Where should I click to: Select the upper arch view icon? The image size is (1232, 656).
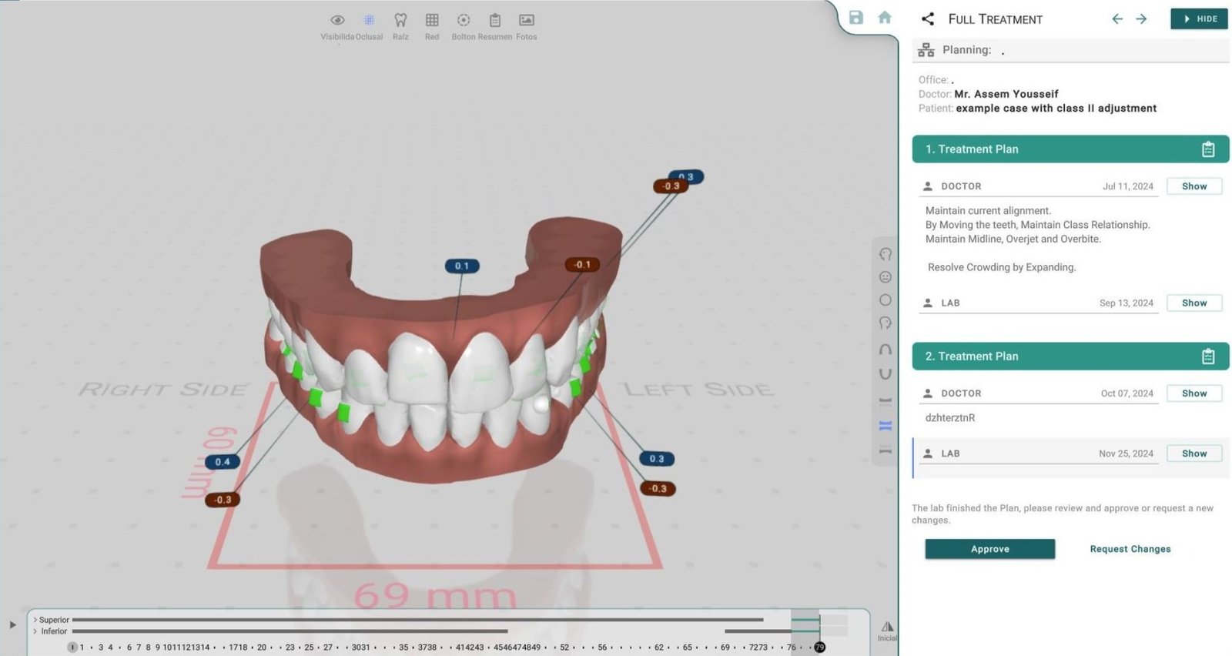(885, 350)
